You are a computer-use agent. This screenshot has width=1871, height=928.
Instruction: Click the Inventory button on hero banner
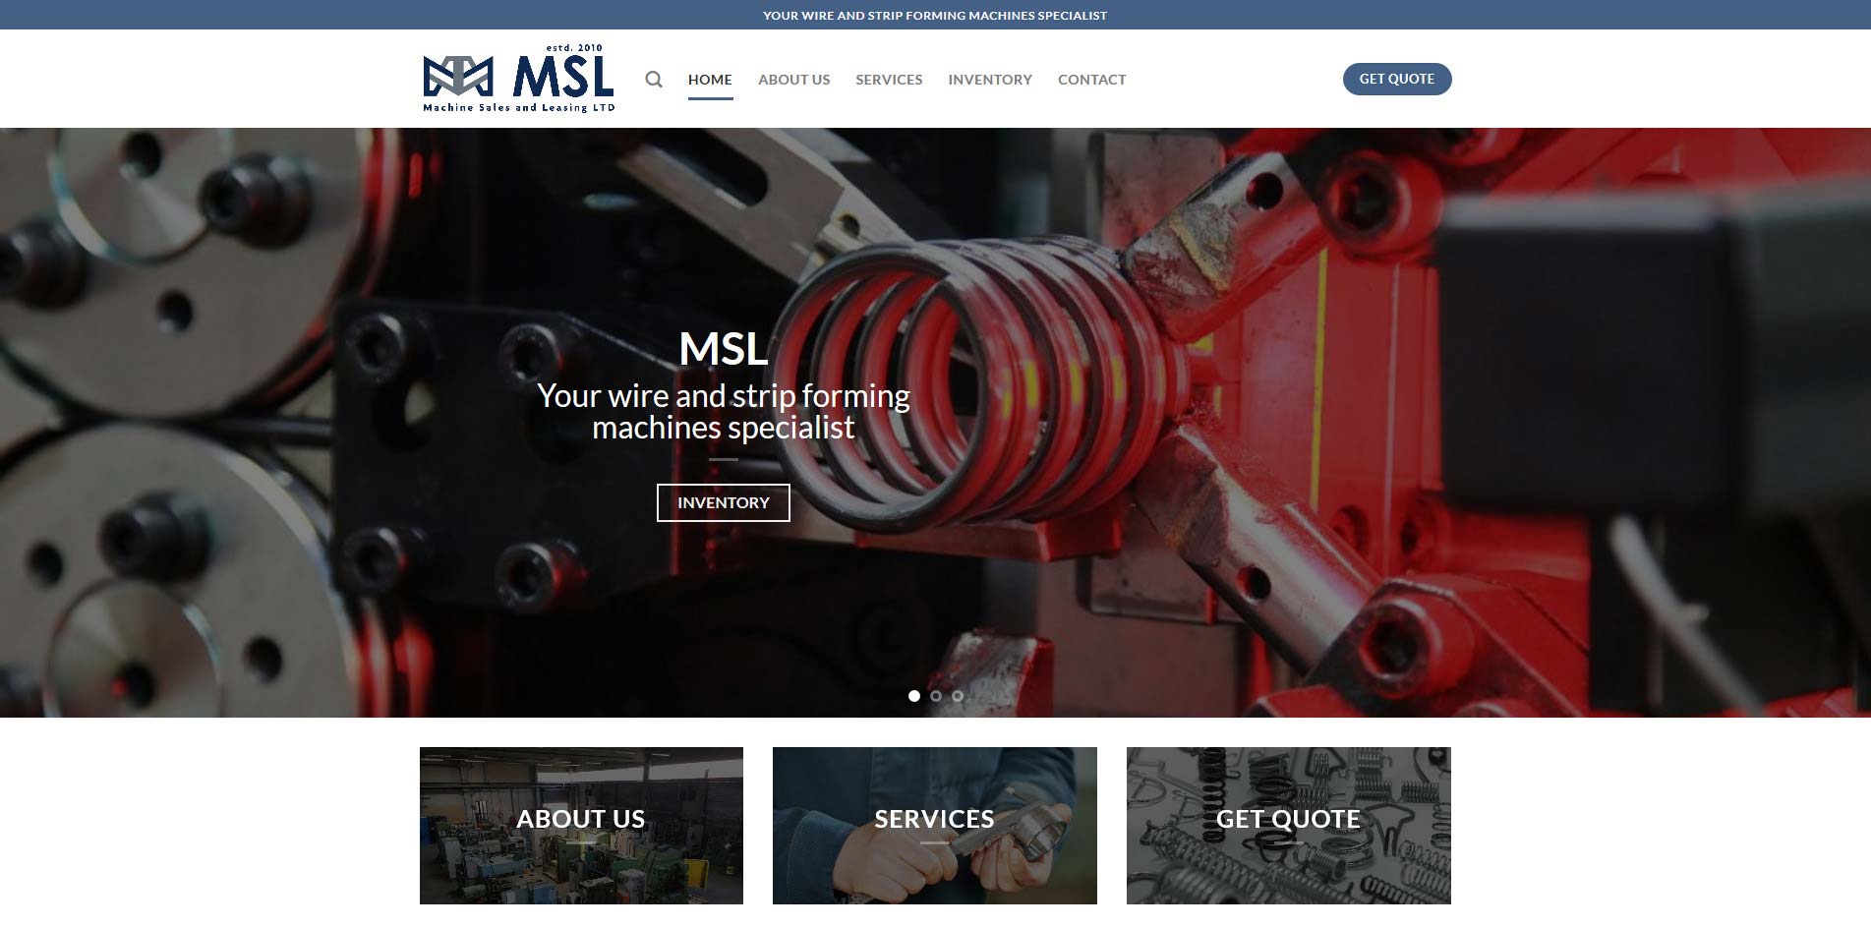click(x=724, y=502)
